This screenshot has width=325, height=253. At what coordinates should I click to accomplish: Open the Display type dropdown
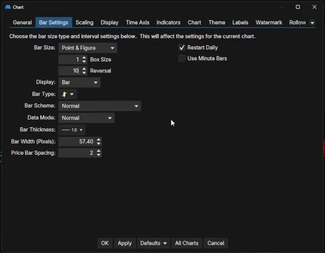(80, 82)
